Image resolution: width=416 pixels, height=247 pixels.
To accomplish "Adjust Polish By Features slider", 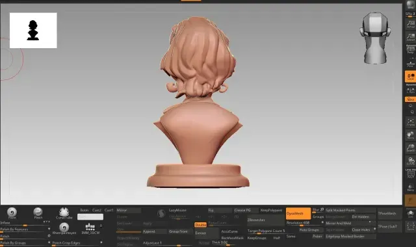I will click(x=25, y=229).
